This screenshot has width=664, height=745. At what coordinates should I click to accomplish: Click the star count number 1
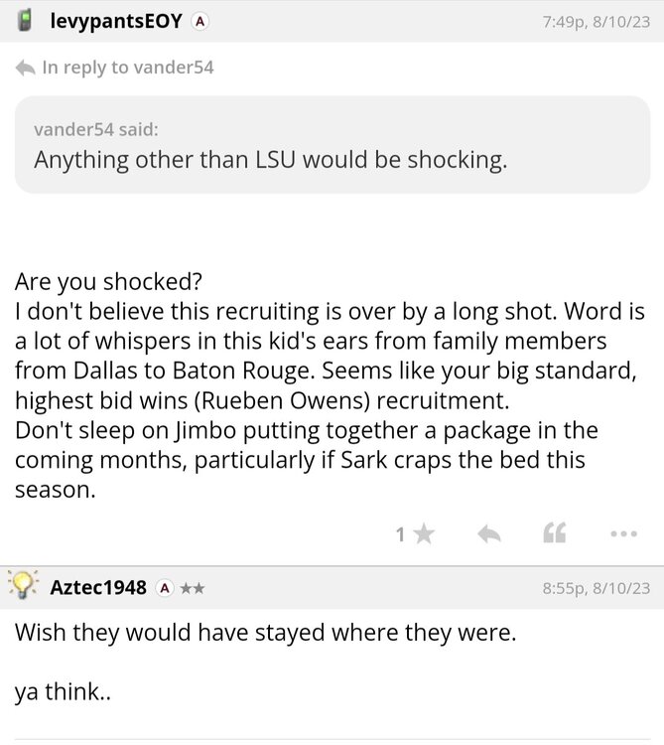pyautogui.click(x=400, y=534)
